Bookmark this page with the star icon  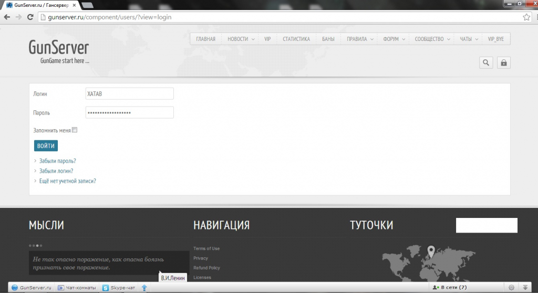pos(526,17)
